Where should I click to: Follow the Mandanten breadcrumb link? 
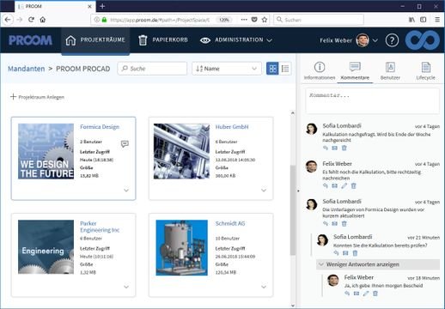(x=27, y=69)
